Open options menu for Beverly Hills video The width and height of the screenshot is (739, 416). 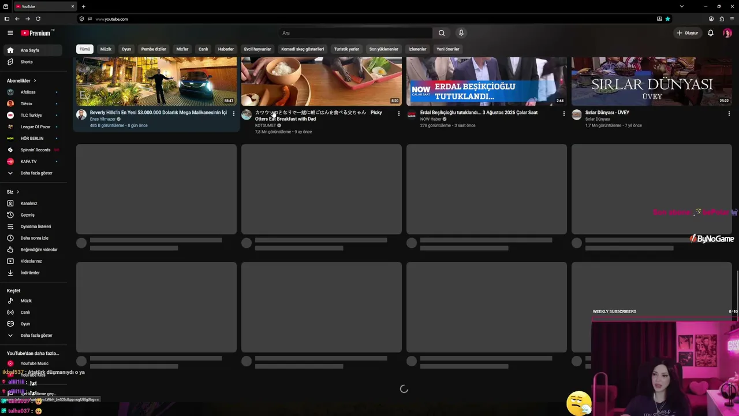pyautogui.click(x=233, y=114)
